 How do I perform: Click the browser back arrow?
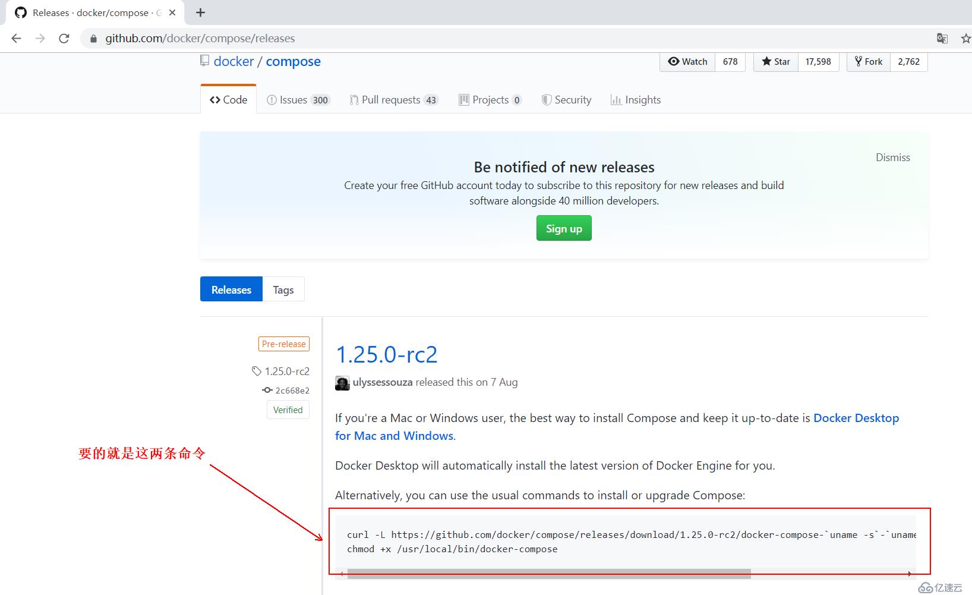[16, 39]
